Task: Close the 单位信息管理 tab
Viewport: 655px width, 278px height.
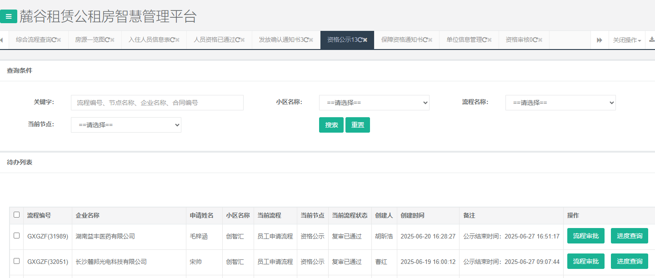Action: pos(490,40)
